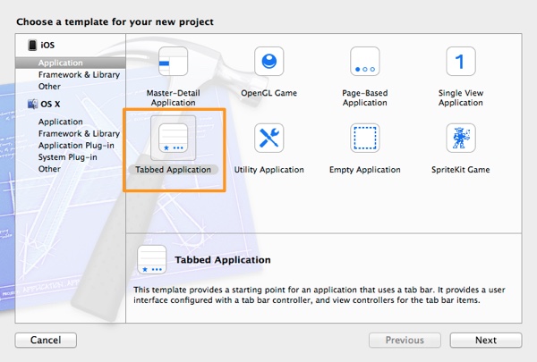The image size is (537, 362).
Task: Click the iOS section header
Action: [x=47, y=45]
